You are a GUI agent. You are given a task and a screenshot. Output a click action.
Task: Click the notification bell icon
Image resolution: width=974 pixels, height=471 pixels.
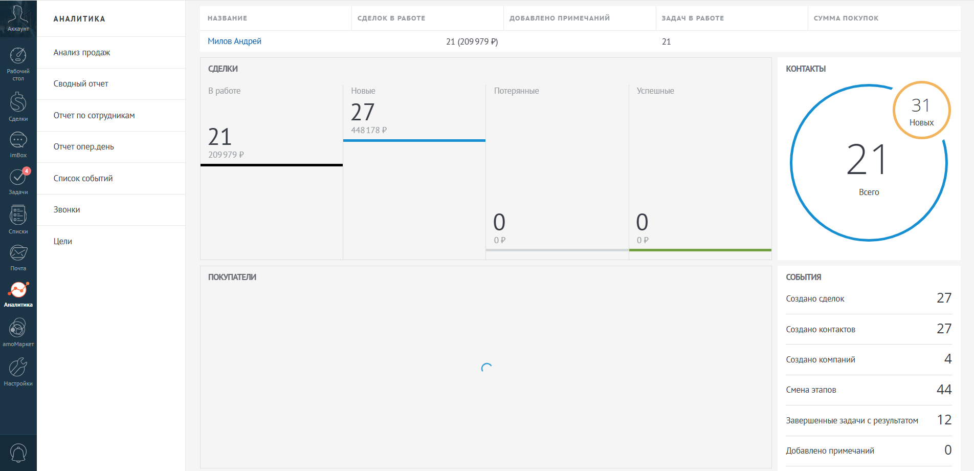point(18,453)
